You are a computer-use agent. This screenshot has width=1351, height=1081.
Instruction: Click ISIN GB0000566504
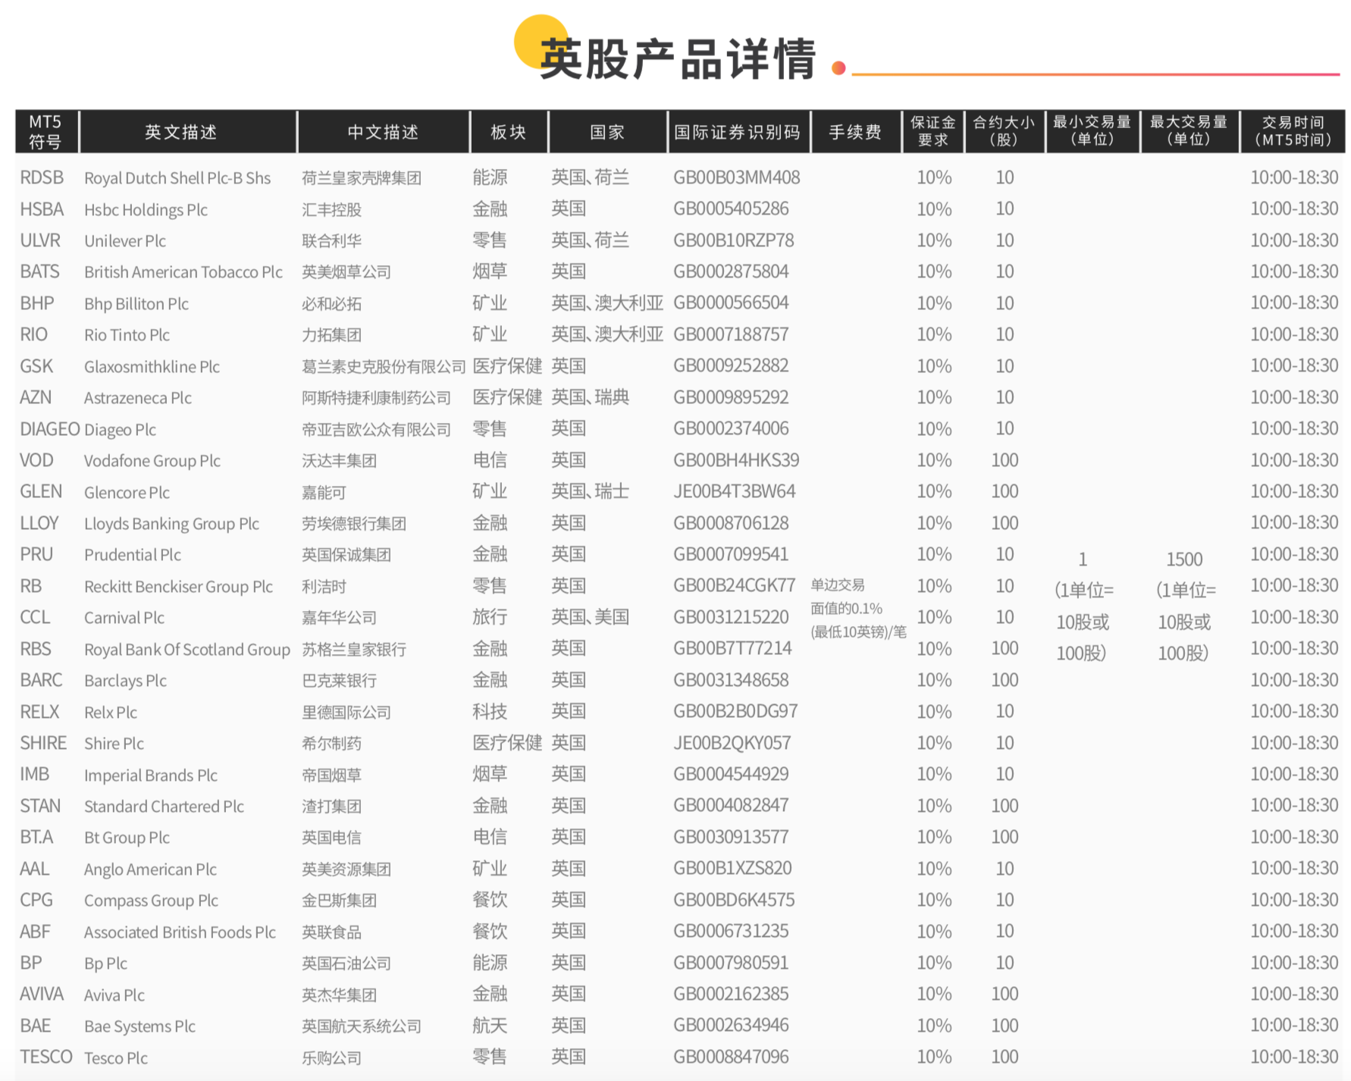tap(731, 302)
